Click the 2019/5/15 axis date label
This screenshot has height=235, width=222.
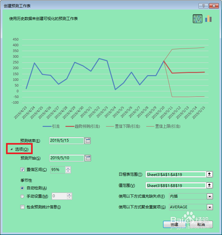(x=199, y=113)
